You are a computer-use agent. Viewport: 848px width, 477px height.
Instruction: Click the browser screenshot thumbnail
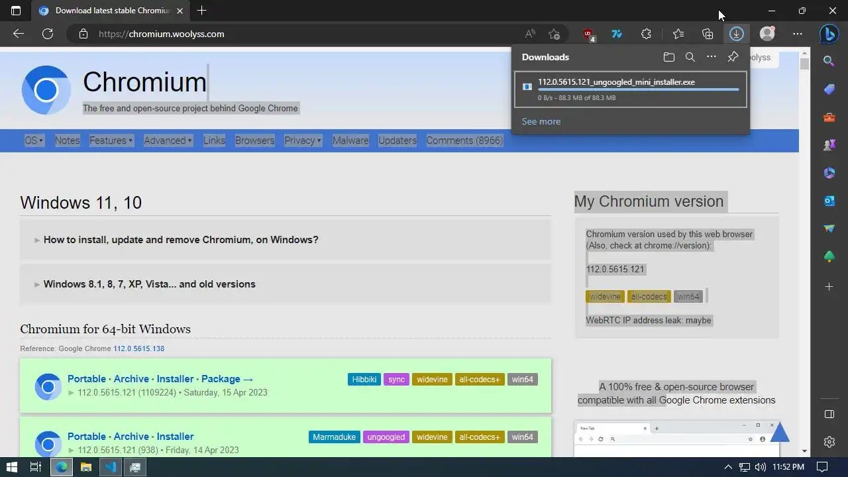(x=676, y=438)
